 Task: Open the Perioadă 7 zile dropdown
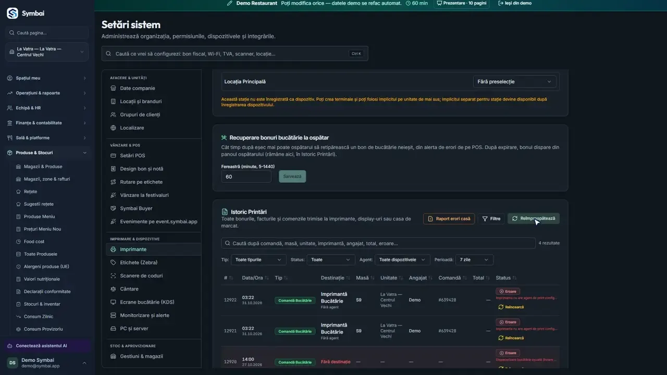point(474,259)
